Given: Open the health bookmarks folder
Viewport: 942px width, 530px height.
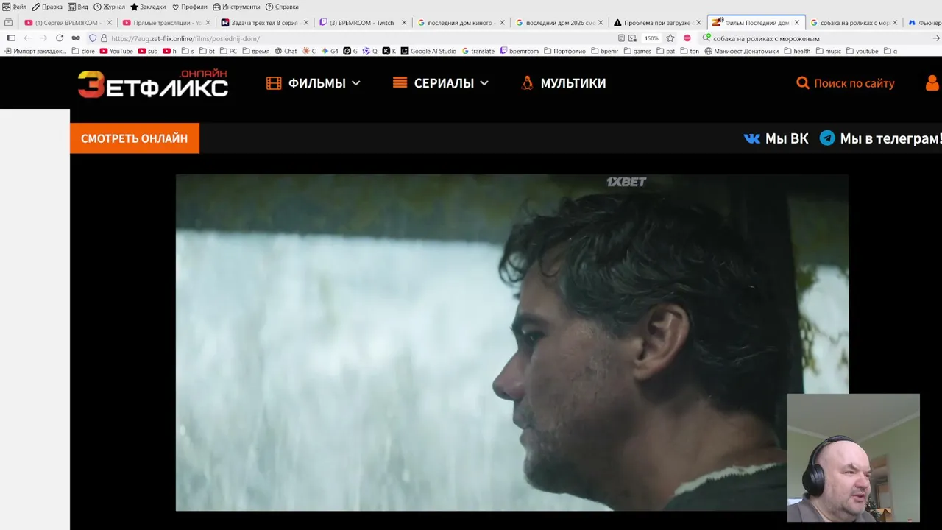Looking at the screenshot, I should (797, 52).
